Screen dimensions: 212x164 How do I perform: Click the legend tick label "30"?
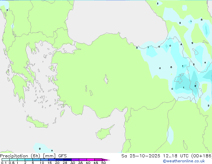tap(73, 163)
